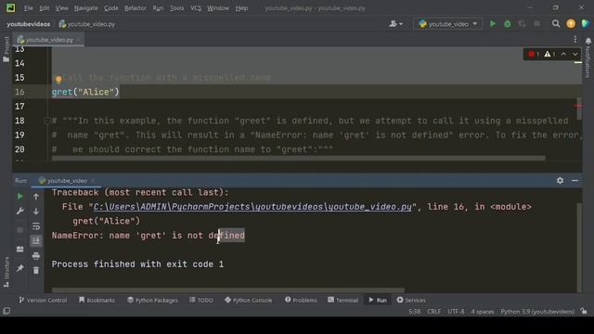594x334 pixels.
Task: Click editor horizontal scrollbar
Action: [x=298, y=159]
